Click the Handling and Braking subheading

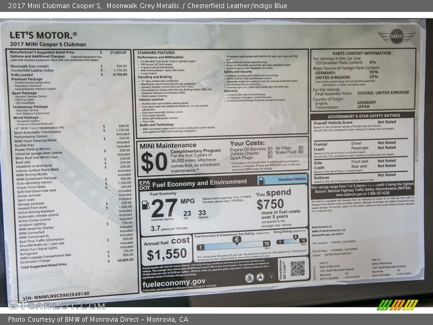155,77
